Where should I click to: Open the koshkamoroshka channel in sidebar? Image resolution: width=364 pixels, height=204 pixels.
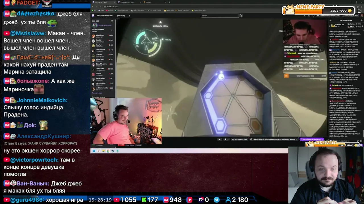pos(102,89)
